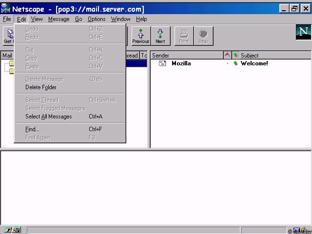
Task: Select the Welcome! subject text
Action: [254, 63]
